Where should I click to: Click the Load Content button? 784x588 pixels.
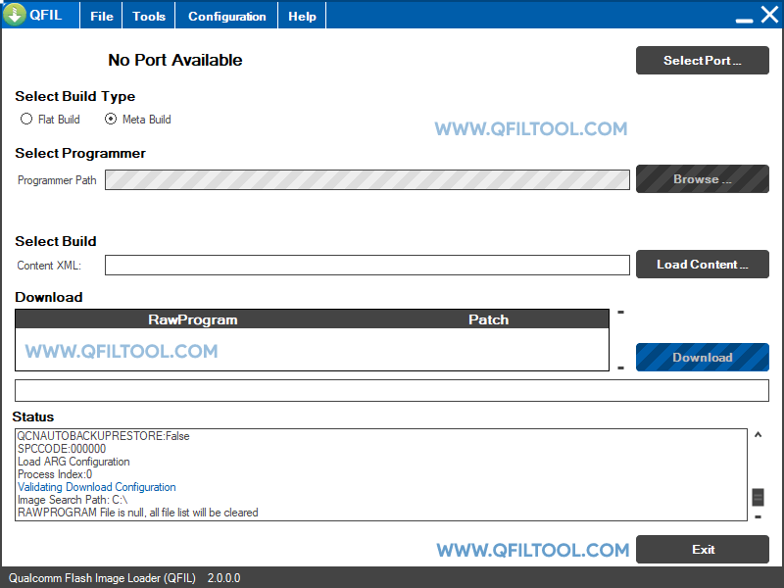[x=702, y=265]
